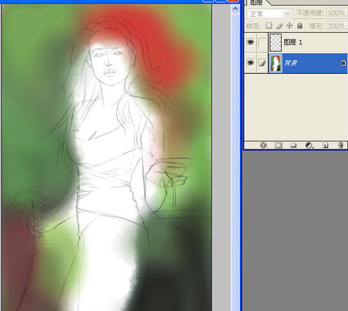Click the 背景 layer thumbnail
The image size is (348, 311).
276,63
